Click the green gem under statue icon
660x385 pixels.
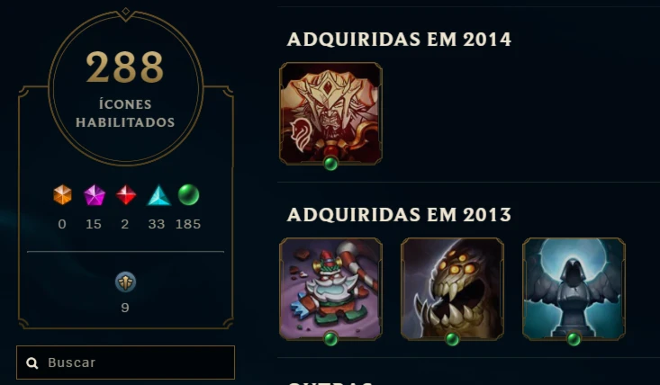(574, 339)
